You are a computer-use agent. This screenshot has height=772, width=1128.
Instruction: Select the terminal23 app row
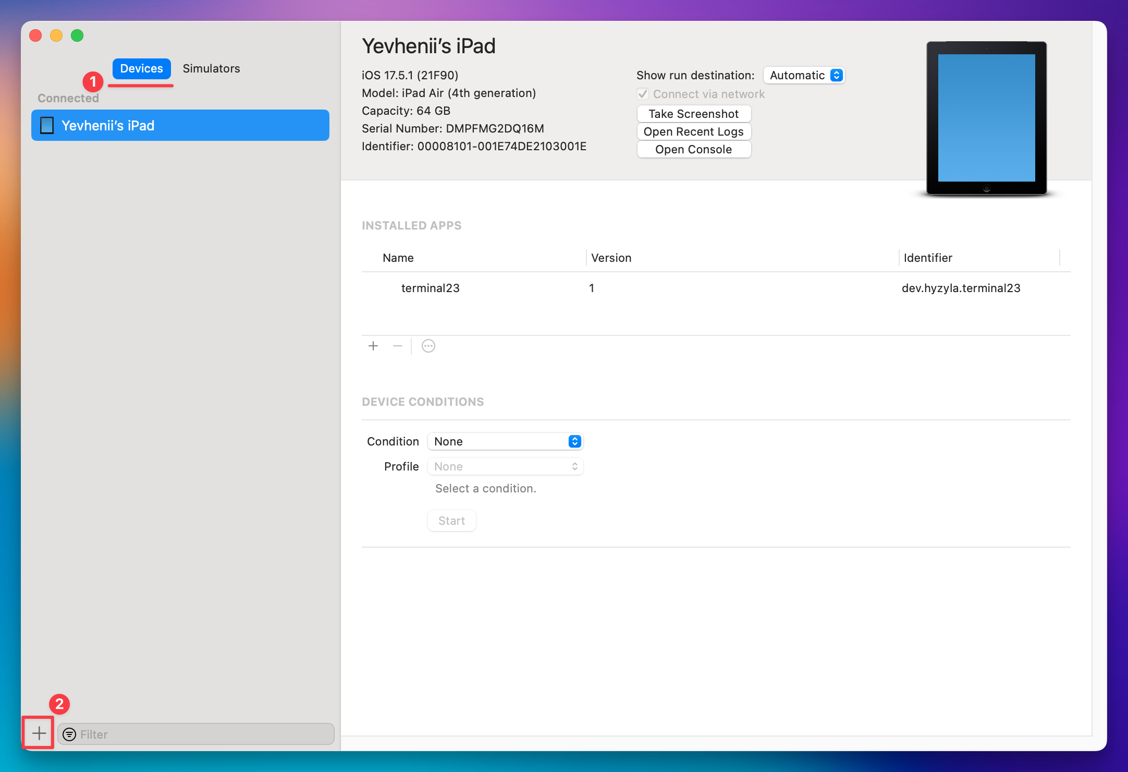pos(430,288)
